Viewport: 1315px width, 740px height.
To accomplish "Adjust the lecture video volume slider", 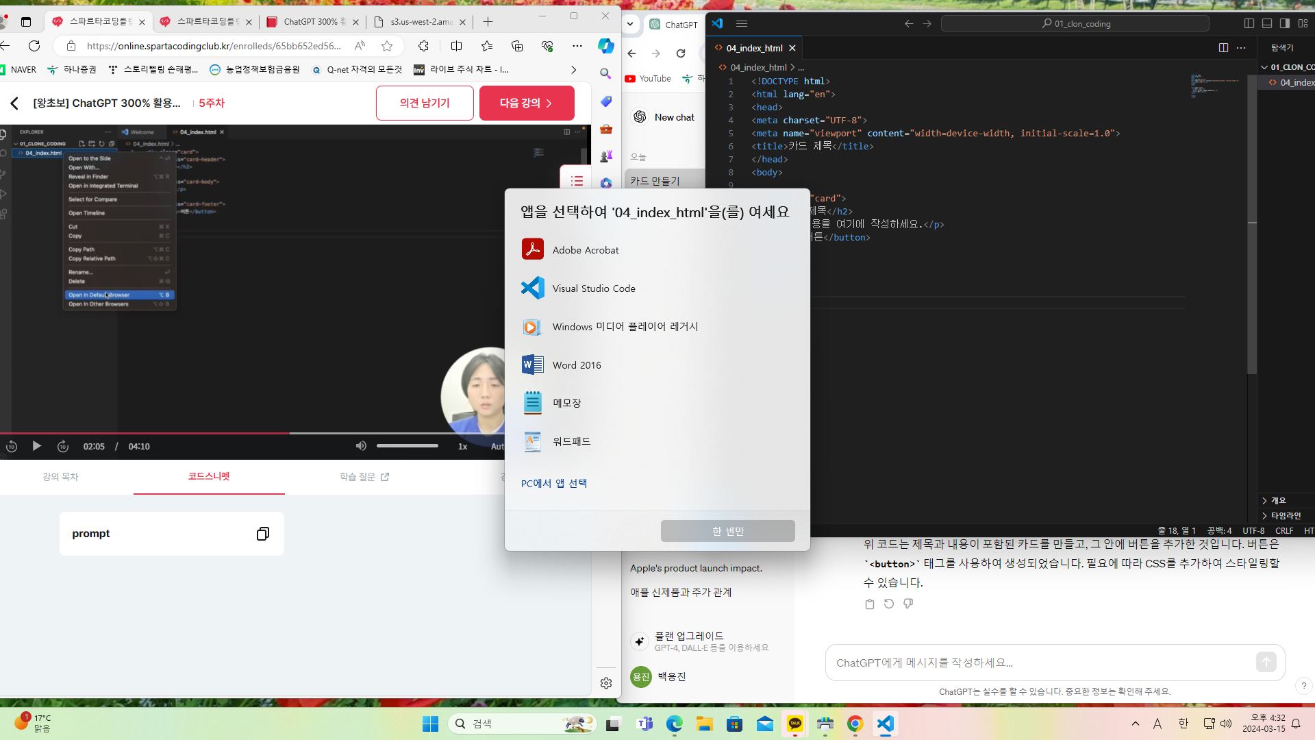I will pos(408,446).
